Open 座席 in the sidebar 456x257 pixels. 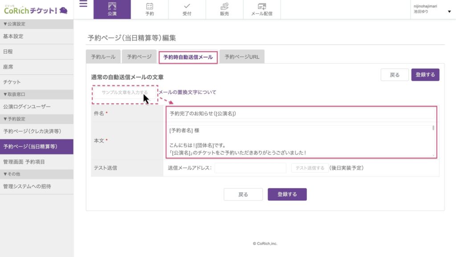(x=8, y=67)
